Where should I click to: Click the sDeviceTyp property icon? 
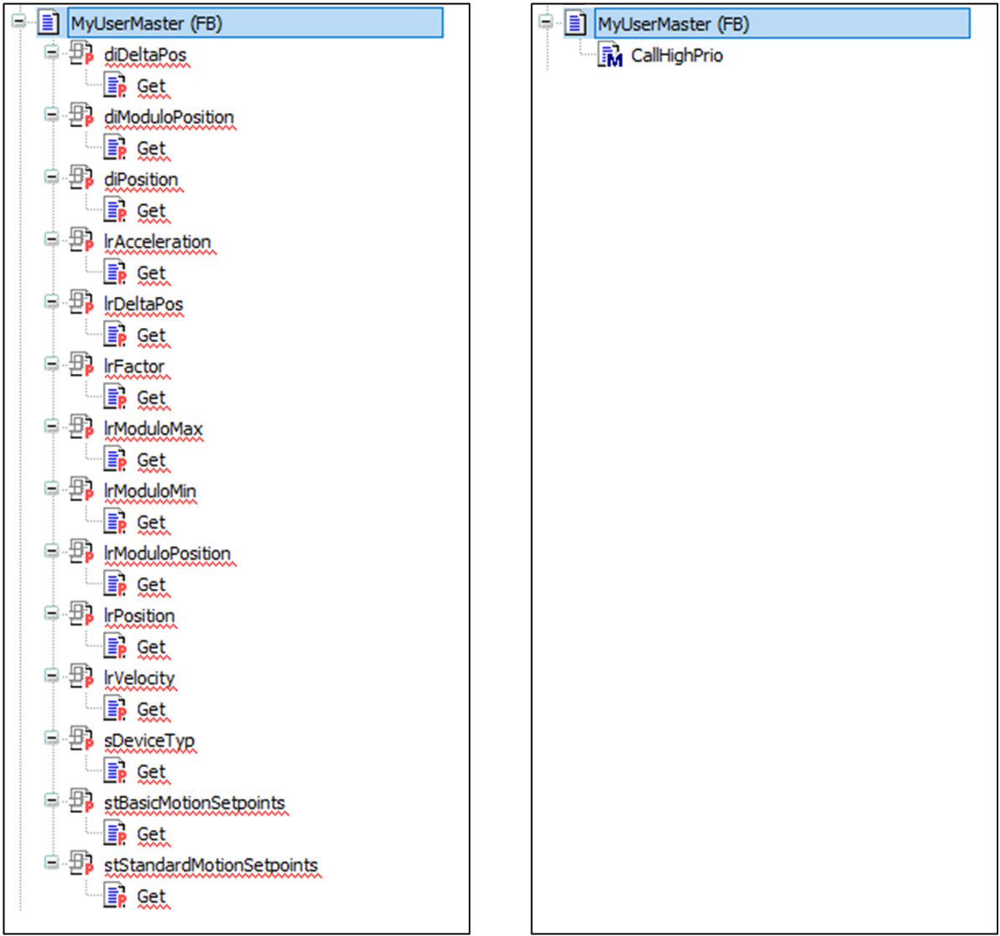[x=81, y=742]
